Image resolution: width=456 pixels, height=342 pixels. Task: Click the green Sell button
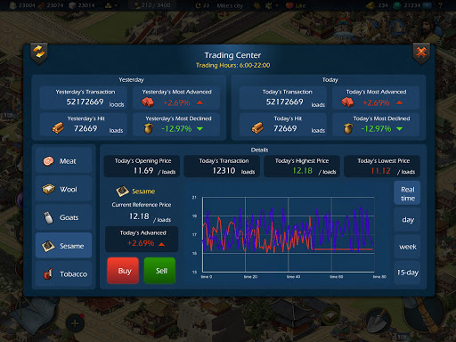[159, 271]
